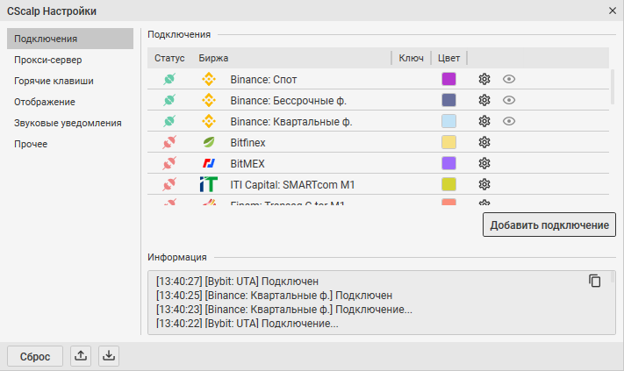The image size is (624, 371).
Task: Click the BitMEX logo icon
Action: click(x=209, y=163)
